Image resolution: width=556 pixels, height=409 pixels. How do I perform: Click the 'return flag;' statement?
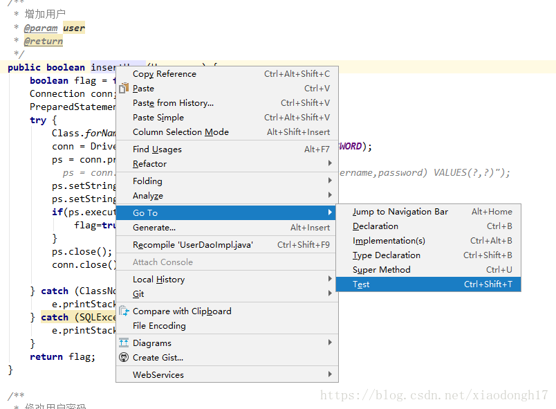tap(63, 356)
